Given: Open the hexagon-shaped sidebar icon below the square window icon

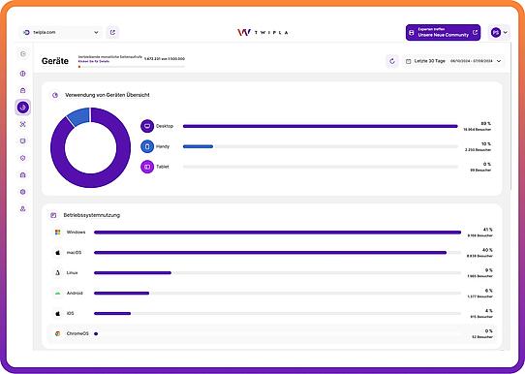Looking at the screenshot, I should point(23,158).
